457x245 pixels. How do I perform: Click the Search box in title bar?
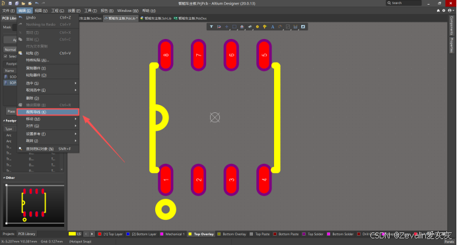(x=404, y=3)
